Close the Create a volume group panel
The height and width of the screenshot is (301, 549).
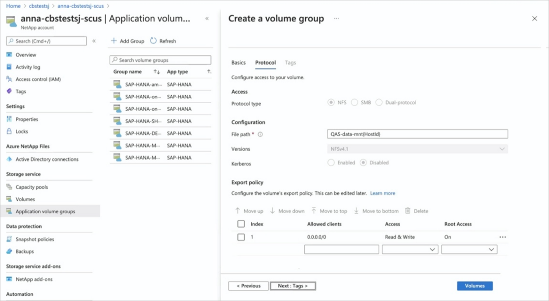coord(534,18)
